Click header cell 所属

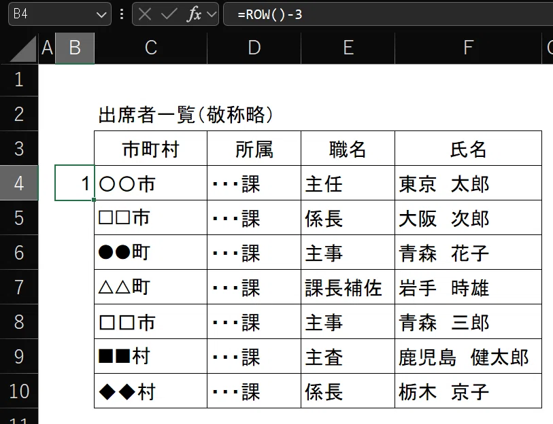[x=254, y=148]
